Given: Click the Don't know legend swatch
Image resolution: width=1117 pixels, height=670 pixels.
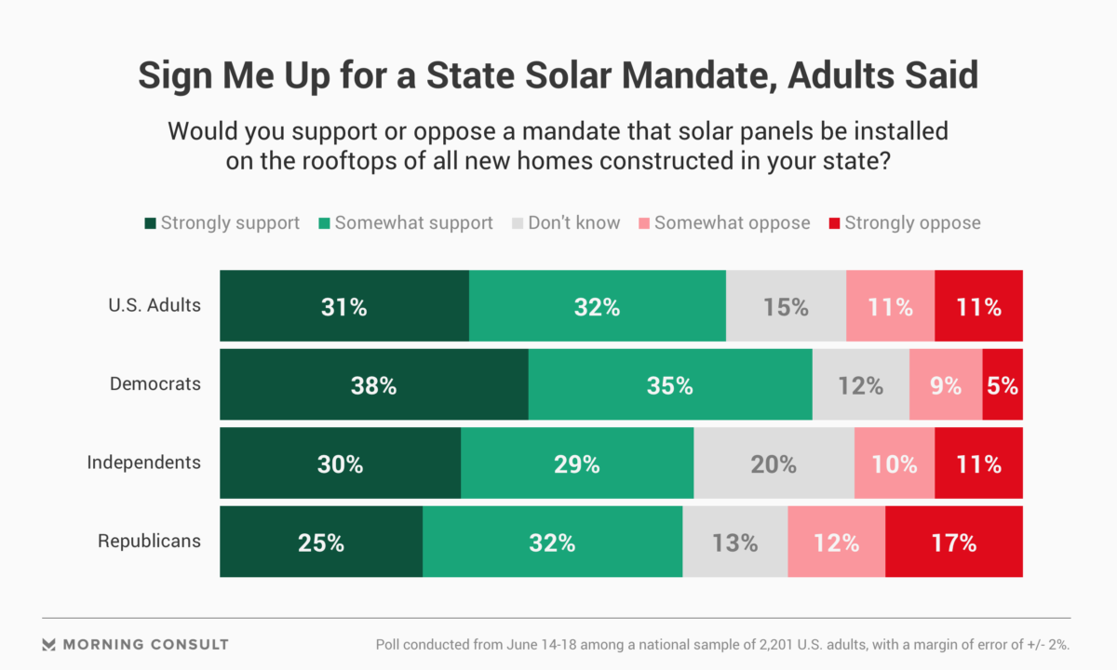Looking at the screenshot, I should pos(518,223).
